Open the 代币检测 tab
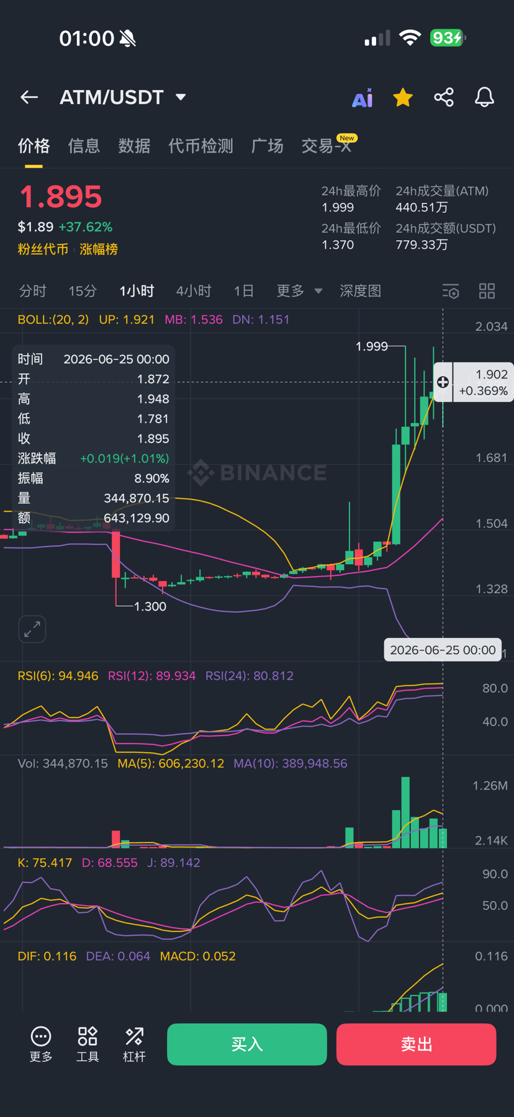This screenshot has height=1117, width=514. point(201,146)
